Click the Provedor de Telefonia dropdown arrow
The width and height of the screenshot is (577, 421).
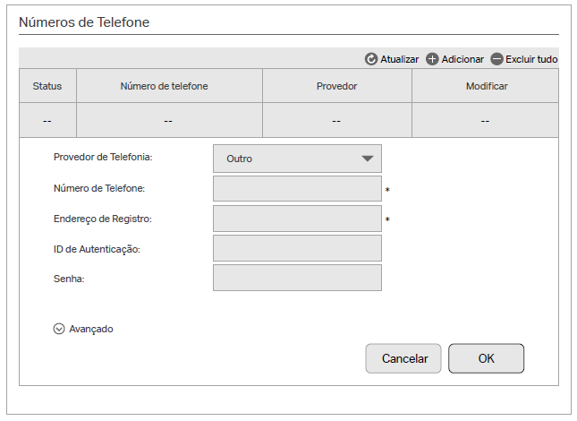click(x=367, y=159)
